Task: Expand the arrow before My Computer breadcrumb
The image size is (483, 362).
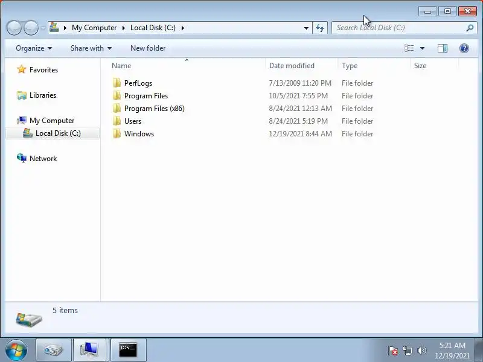Action: click(x=65, y=28)
